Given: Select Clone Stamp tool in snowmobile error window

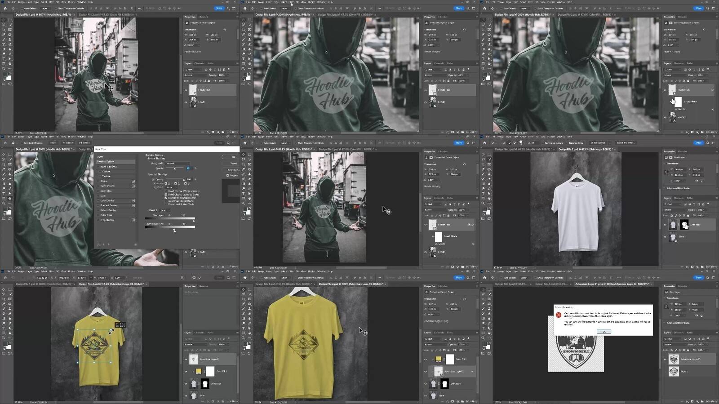Looking at the screenshot, I should point(489,309).
